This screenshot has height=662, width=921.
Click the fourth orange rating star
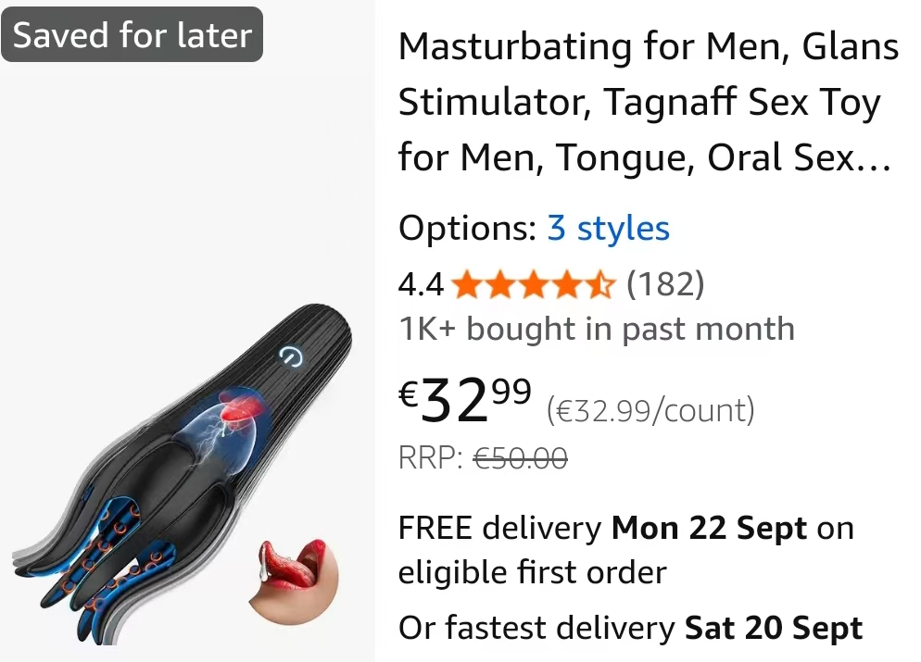(x=567, y=285)
